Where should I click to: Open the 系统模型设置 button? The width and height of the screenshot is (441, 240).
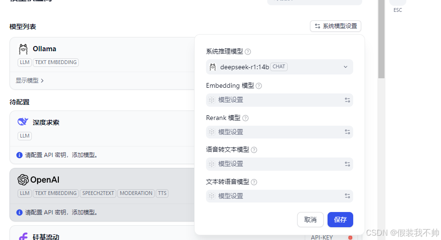pos(336,26)
